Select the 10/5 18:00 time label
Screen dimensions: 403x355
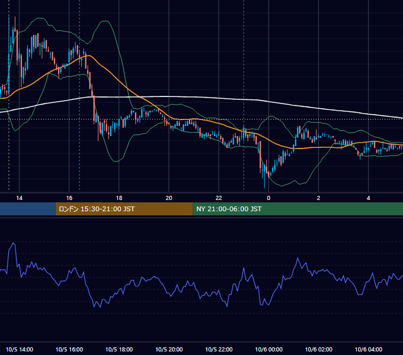119,349
